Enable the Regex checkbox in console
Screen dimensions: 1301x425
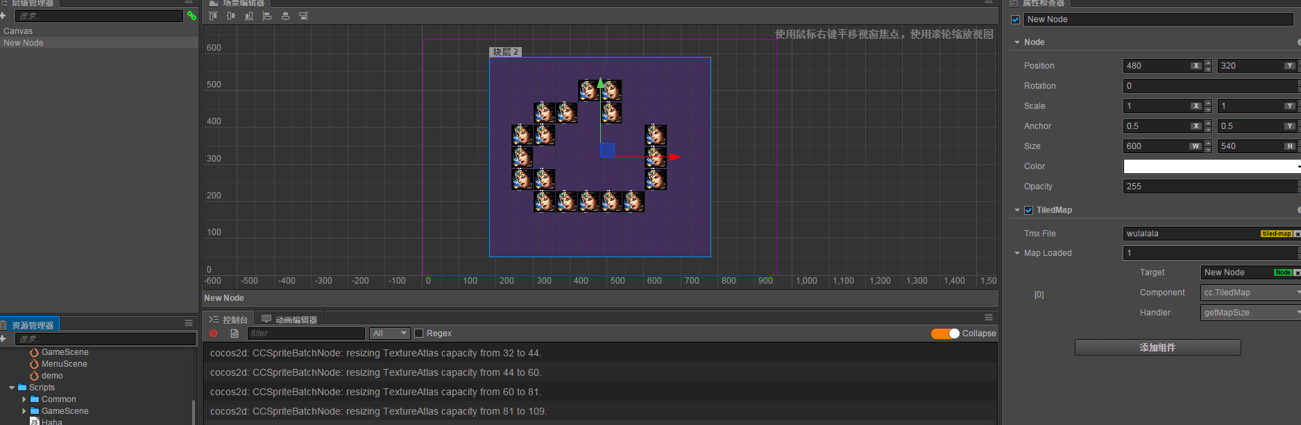418,333
